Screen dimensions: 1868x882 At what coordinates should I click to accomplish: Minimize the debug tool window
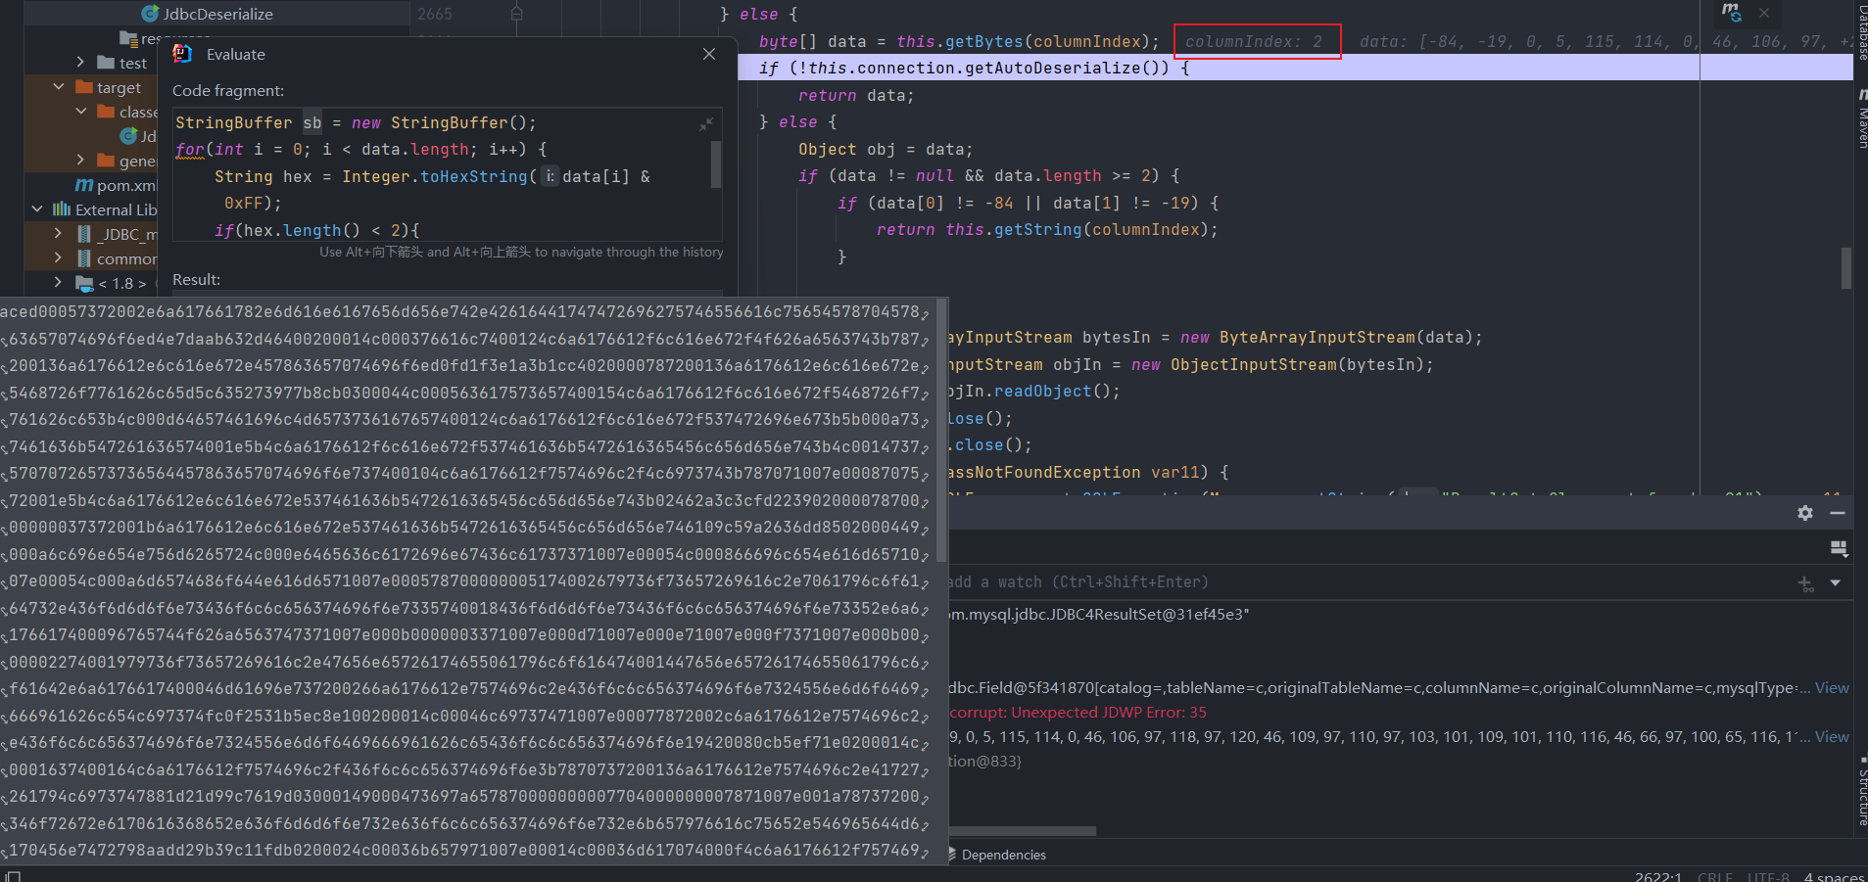pos(1838,513)
